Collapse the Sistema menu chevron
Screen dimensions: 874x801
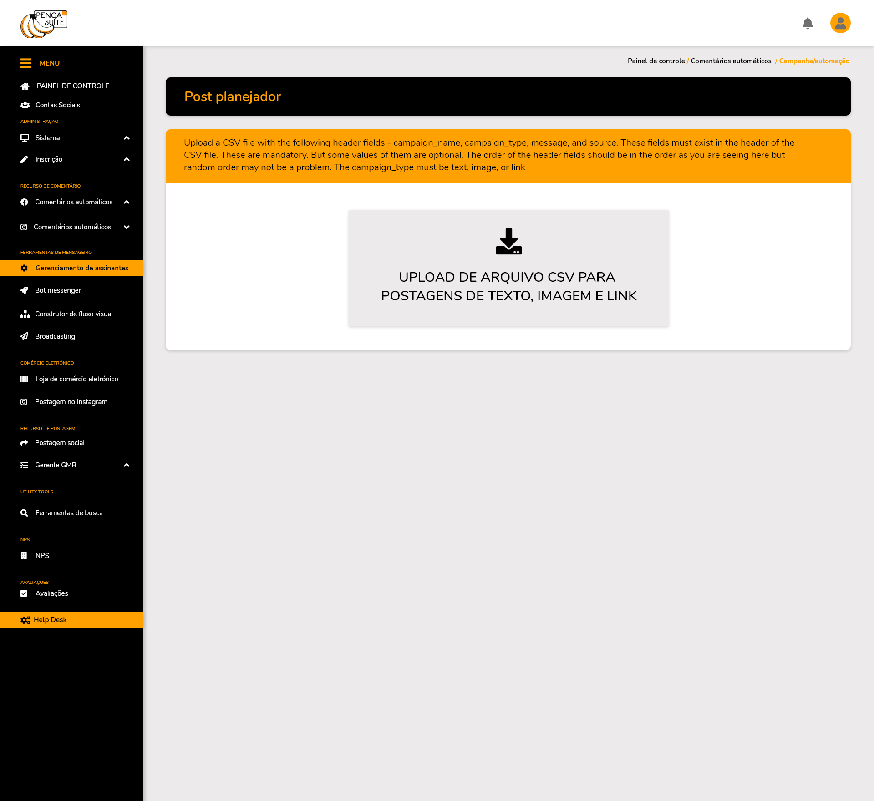[127, 138]
